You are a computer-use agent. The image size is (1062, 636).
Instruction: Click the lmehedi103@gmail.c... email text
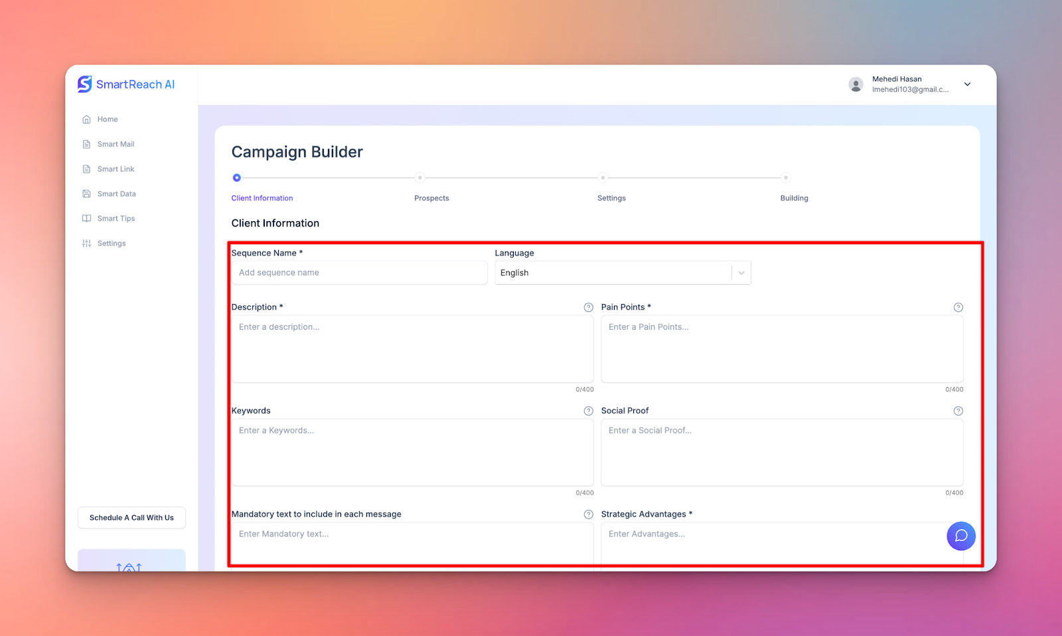click(x=910, y=90)
